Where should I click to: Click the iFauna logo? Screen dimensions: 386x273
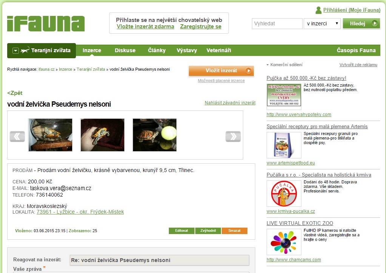[46, 24]
